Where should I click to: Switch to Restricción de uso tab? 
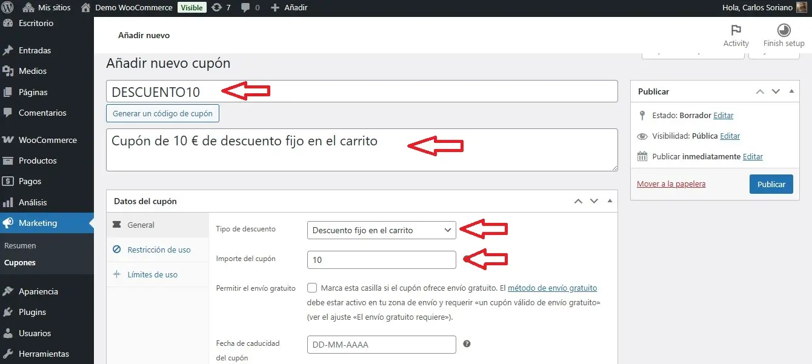click(x=159, y=250)
